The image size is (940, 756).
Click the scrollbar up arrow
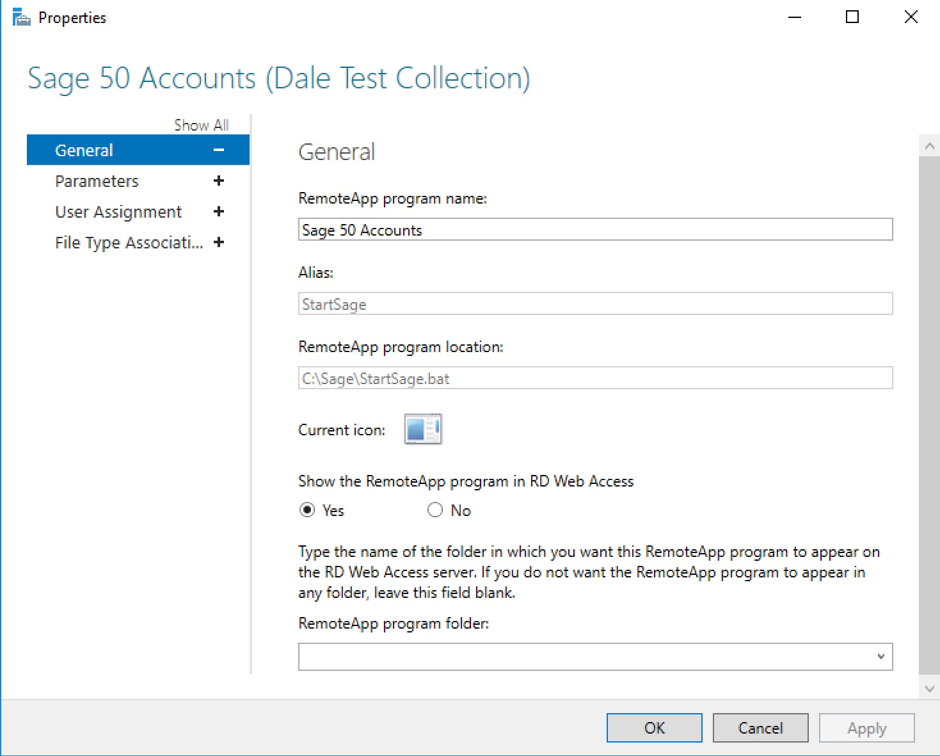pyautogui.click(x=930, y=146)
